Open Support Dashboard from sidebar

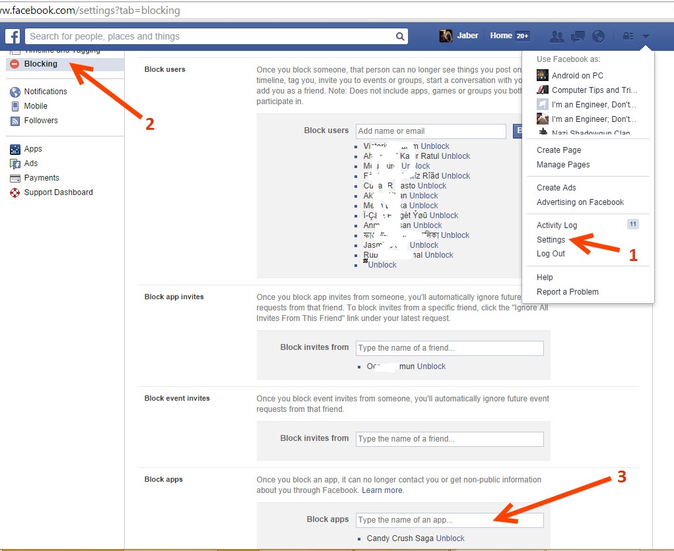(58, 192)
